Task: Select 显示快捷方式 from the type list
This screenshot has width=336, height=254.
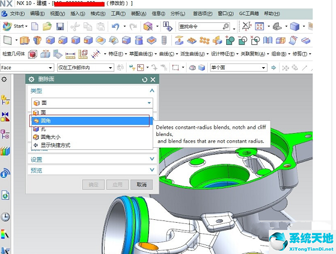Action: (x=92, y=145)
